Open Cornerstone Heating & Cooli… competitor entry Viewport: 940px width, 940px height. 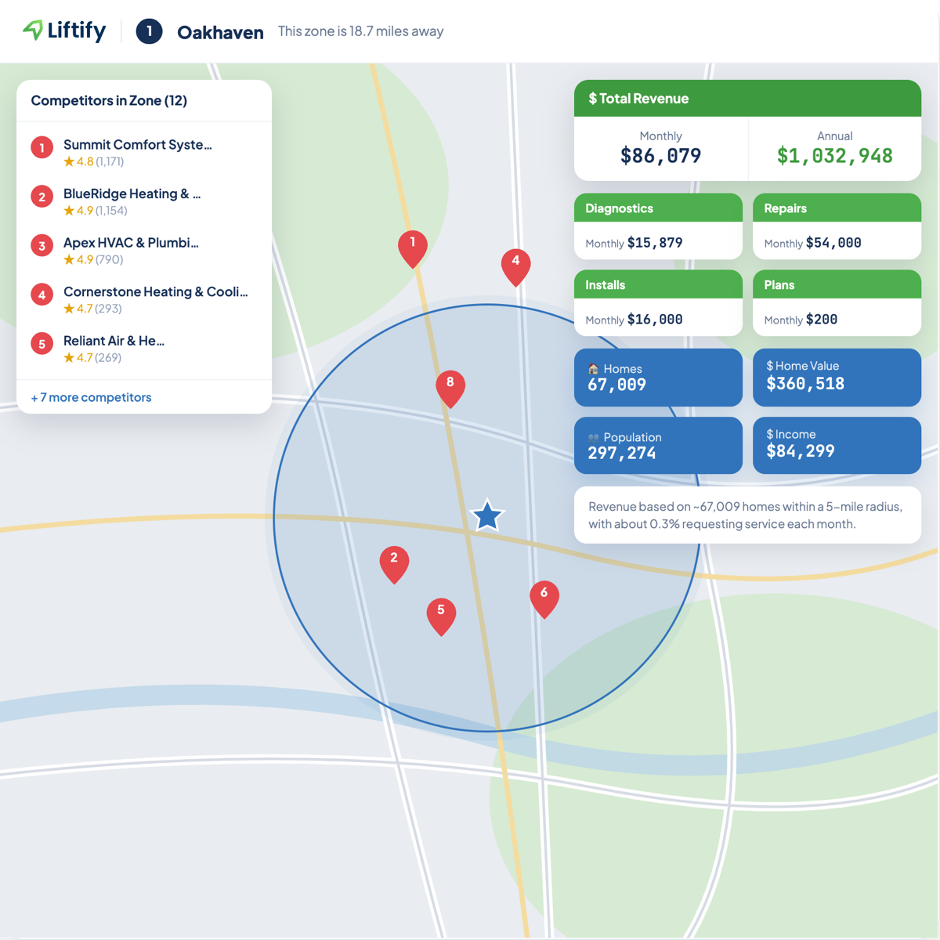(x=144, y=299)
